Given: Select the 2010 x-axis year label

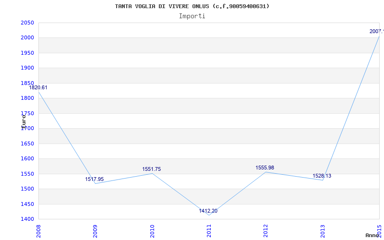Looking at the screenshot, I should pos(152,231).
